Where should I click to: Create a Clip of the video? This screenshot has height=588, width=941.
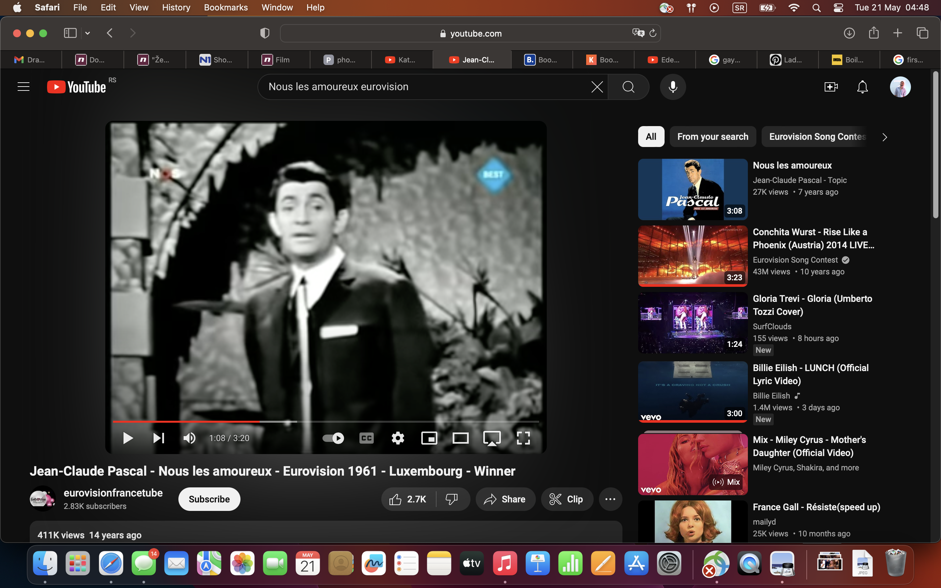pos(567,499)
